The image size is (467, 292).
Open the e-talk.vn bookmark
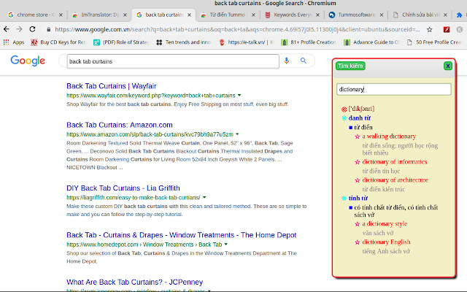click(x=247, y=42)
